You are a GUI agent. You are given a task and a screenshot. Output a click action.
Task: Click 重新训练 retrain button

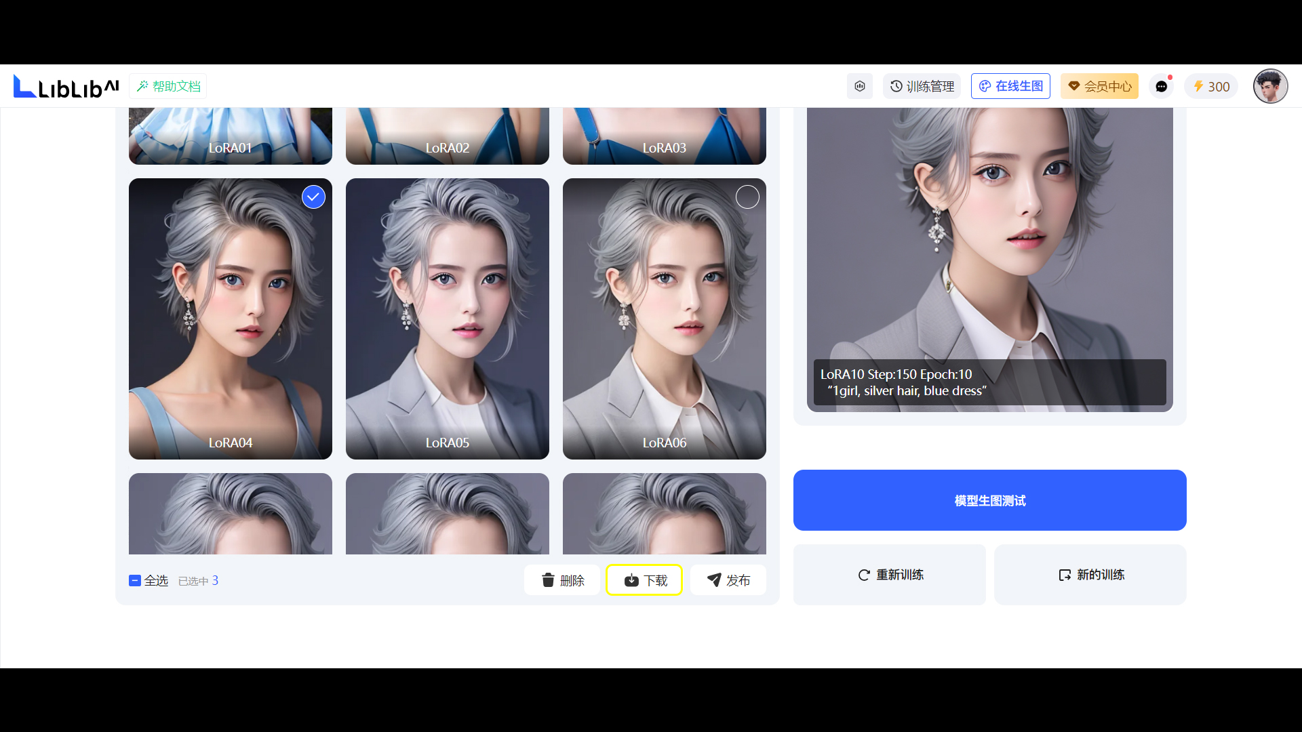click(x=890, y=575)
